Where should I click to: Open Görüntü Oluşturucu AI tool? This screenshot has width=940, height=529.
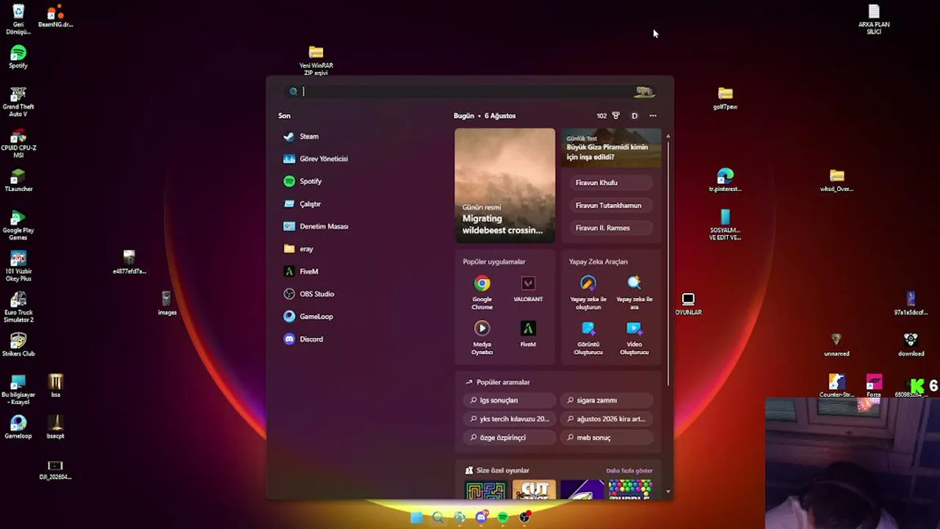point(588,338)
